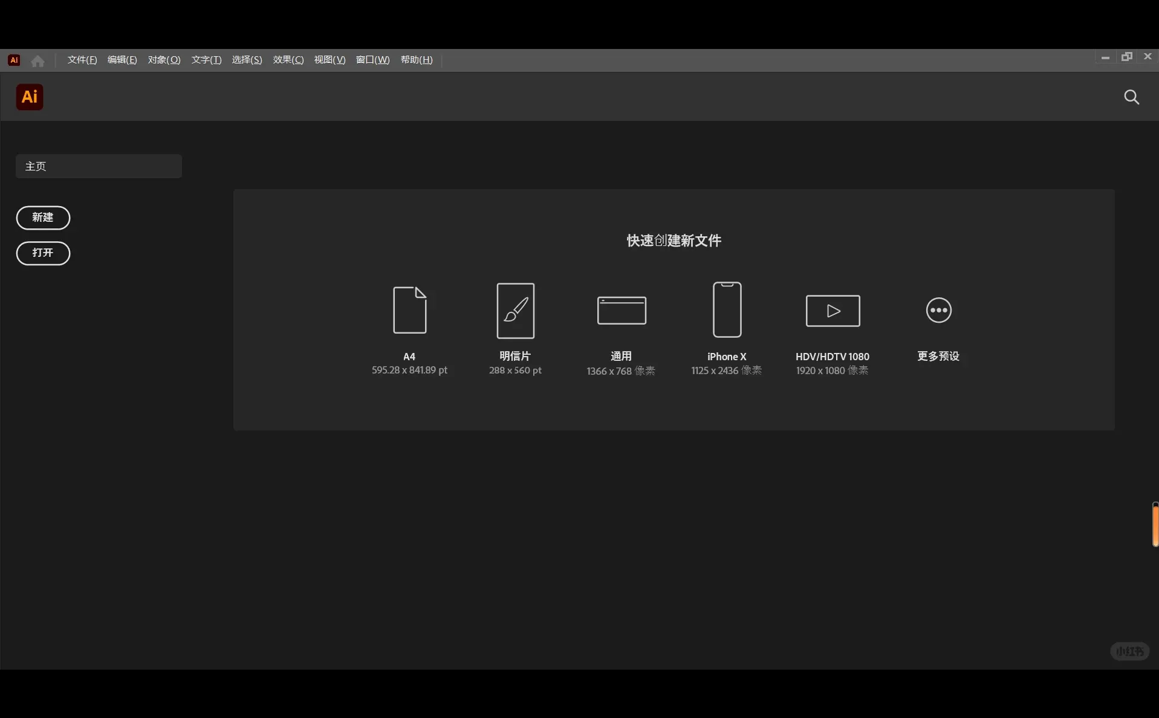Open the search magnifier icon

[1131, 97]
